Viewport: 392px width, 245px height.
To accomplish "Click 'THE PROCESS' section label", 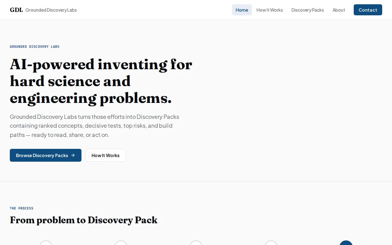I will click(21, 208).
